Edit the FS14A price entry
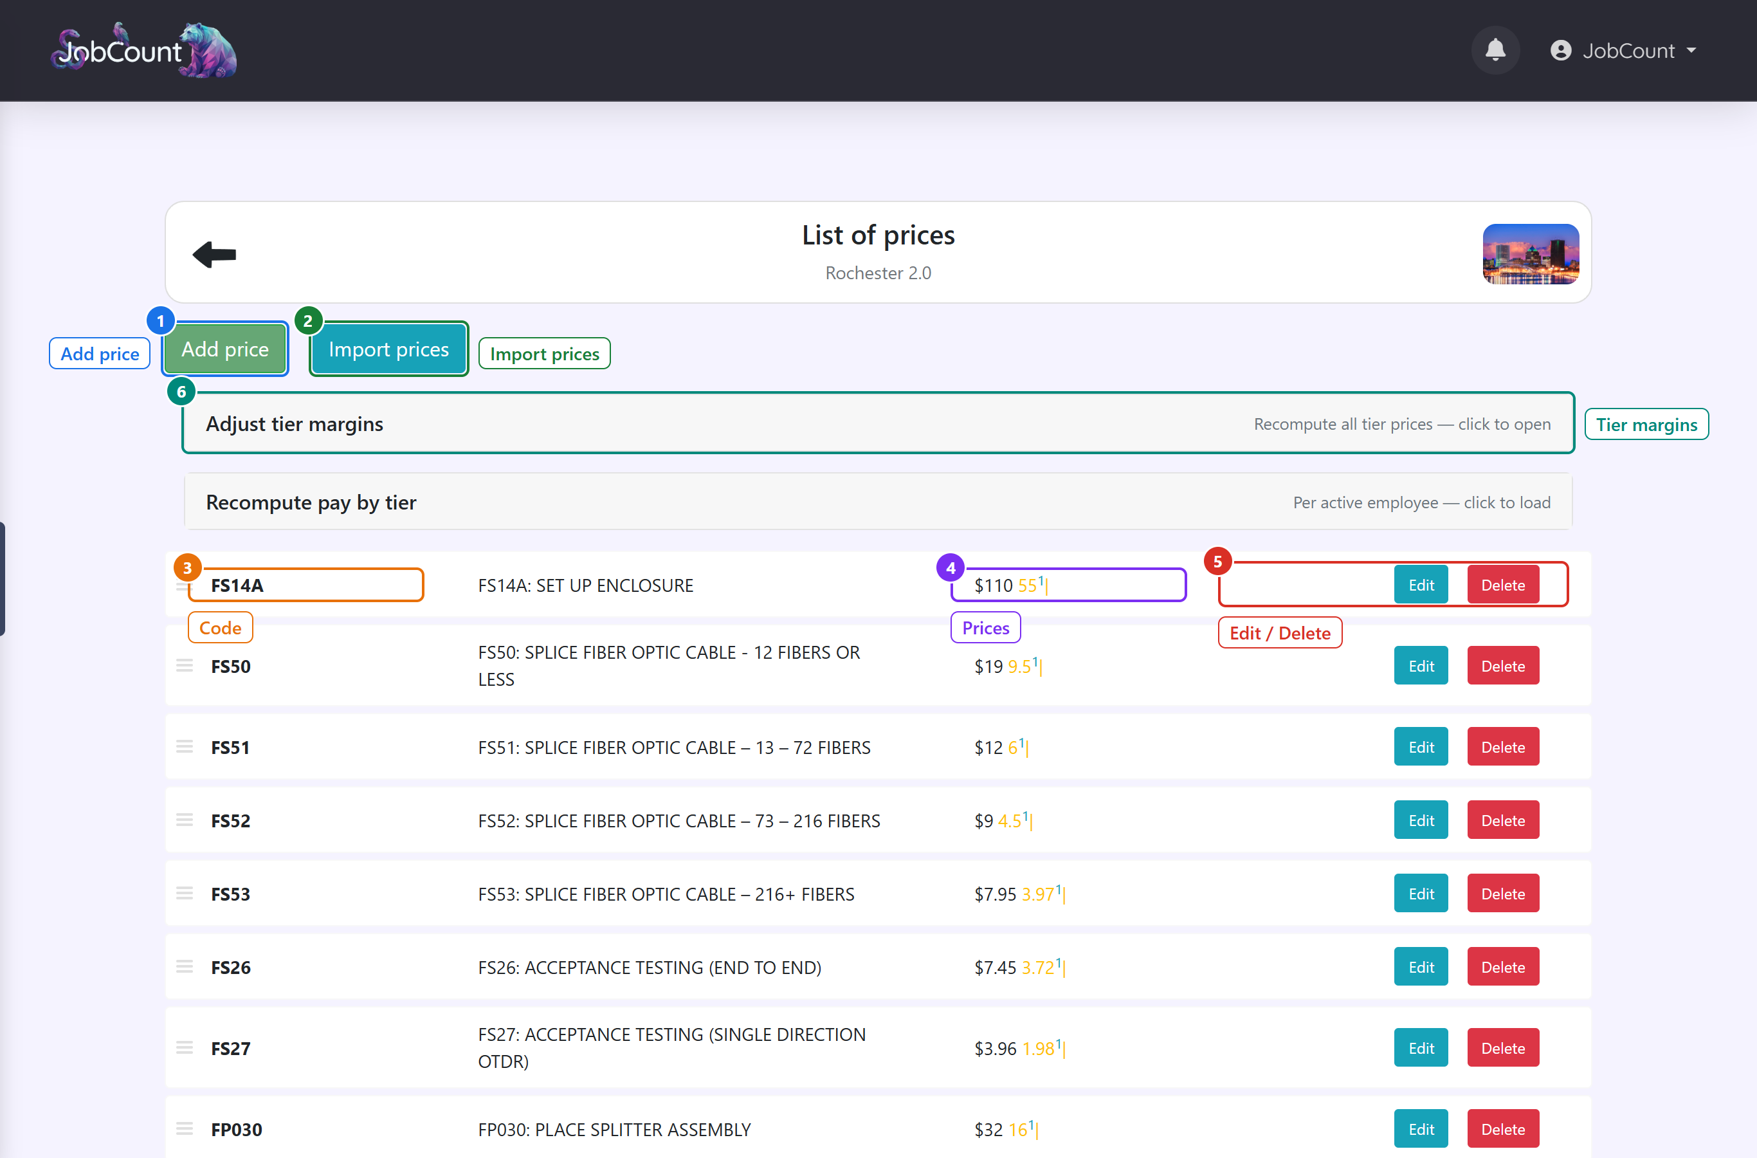This screenshot has width=1757, height=1158. pos(1421,585)
